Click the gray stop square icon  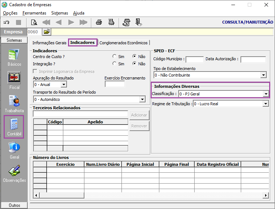tap(19, 22)
